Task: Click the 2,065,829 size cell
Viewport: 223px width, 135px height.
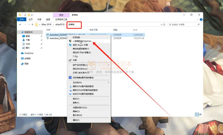Action: (x=139, y=35)
